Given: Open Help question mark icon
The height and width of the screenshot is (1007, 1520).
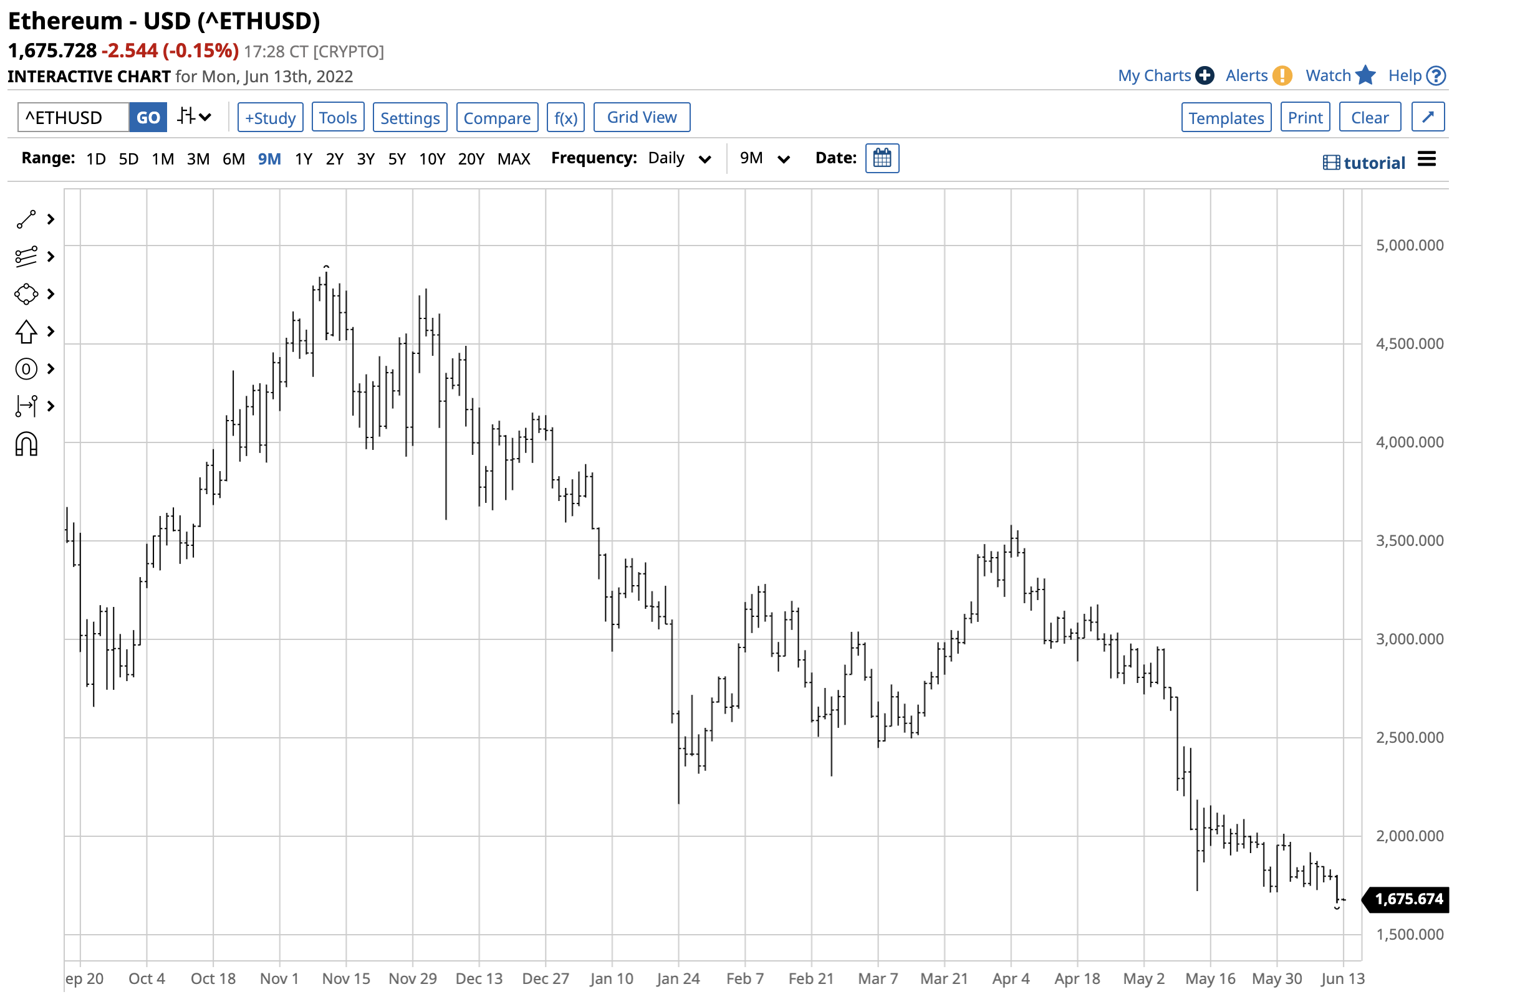Looking at the screenshot, I should (x=1436, y=76).
